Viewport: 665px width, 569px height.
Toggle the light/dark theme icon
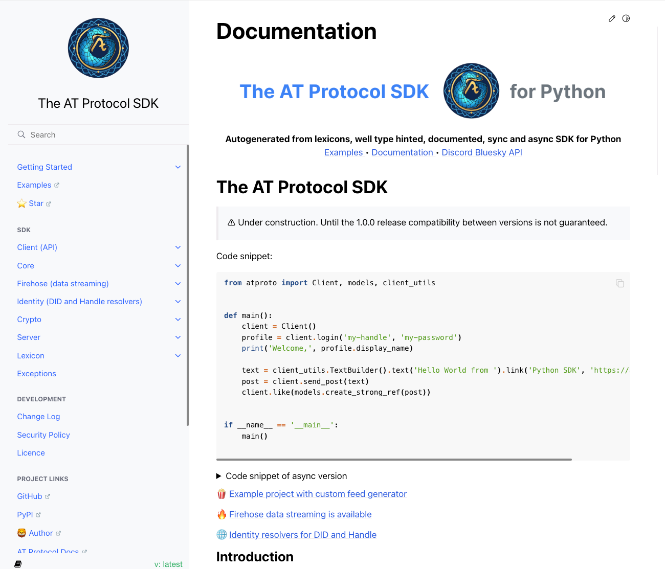click(626, 18)
